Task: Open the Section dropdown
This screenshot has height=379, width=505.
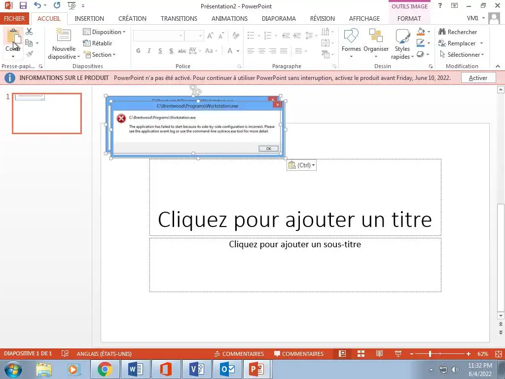Action: pos(100,54)
